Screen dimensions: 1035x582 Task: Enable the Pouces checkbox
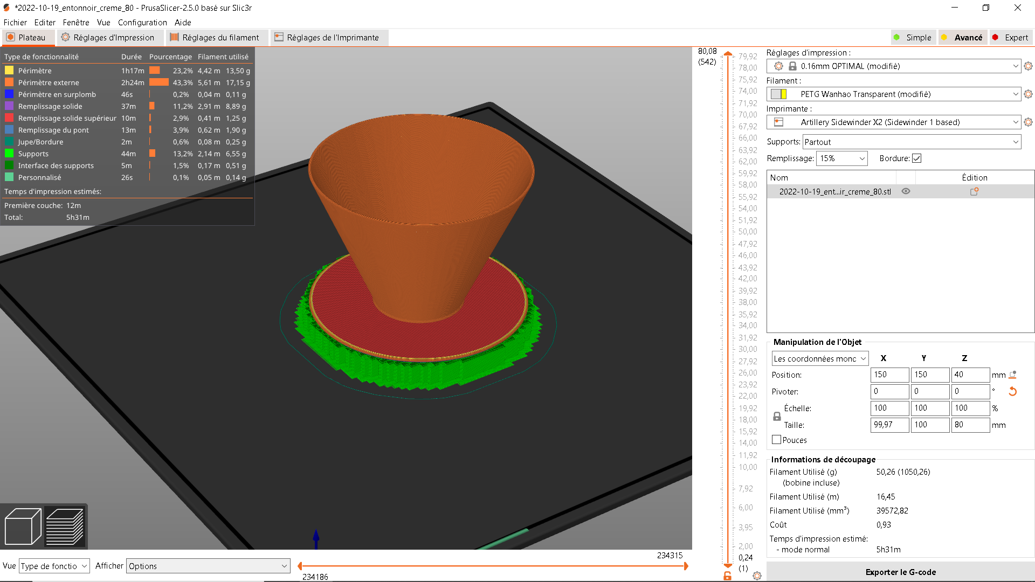(x=776, y=440)
